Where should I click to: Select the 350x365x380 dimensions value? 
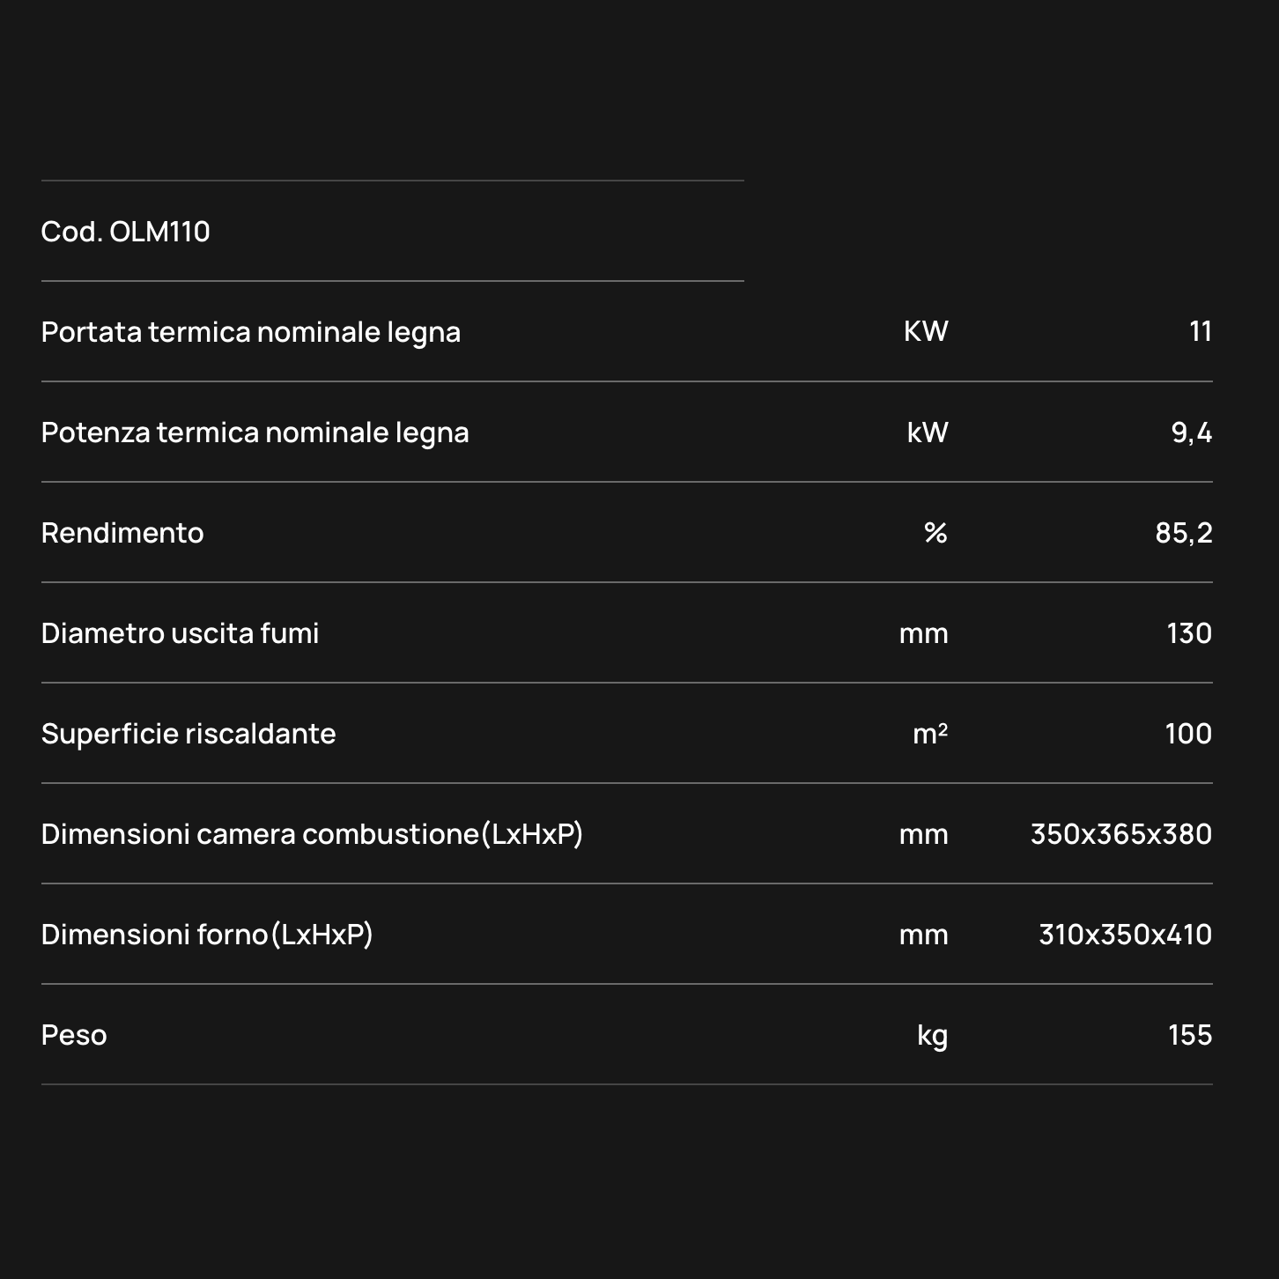pos(1121,834)
